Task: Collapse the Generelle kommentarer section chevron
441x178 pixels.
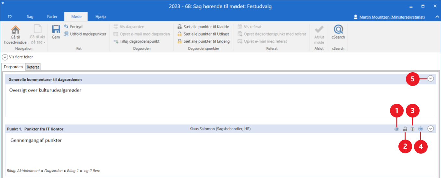Action: (x=431, y=78)
